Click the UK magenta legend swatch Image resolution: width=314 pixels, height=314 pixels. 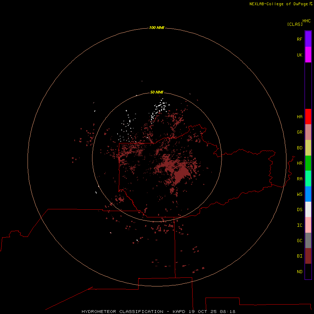[308, 55]
